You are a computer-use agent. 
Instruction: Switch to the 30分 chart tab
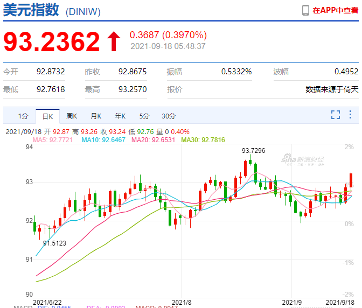[x=169, y=116]
